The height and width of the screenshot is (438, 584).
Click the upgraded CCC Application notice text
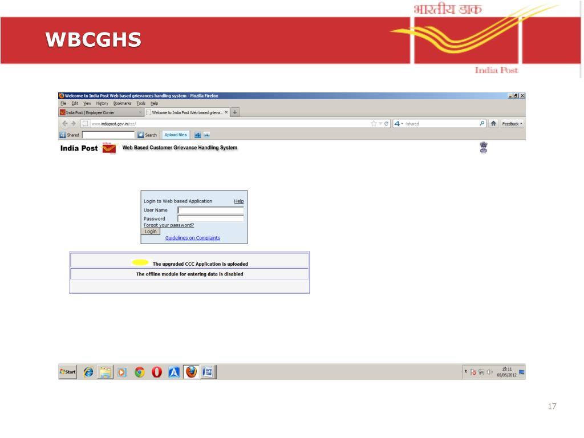200,263
